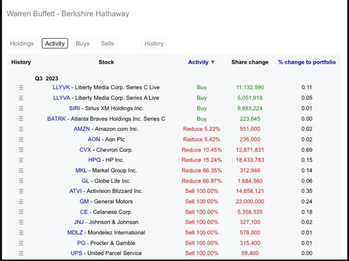Open the LLYVK ticker link
Image resolution: width=349 pixels, height=261 pixels.
[61, 87]
